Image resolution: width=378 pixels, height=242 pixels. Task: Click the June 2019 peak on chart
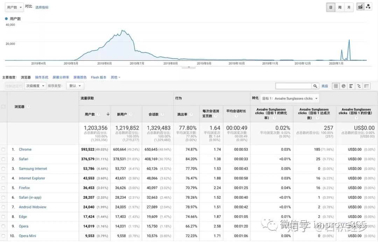[123, 30]
